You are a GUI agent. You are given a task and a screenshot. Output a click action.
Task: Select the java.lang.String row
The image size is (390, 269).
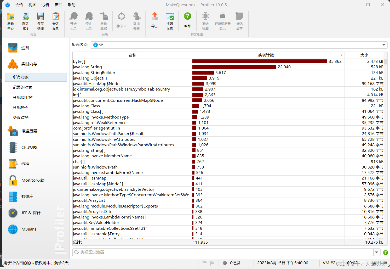(228, 67)
